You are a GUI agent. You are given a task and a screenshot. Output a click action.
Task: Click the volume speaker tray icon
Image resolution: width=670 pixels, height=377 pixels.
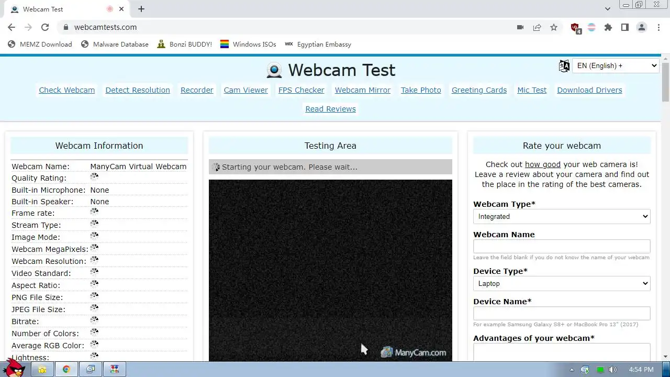[613, 370]
